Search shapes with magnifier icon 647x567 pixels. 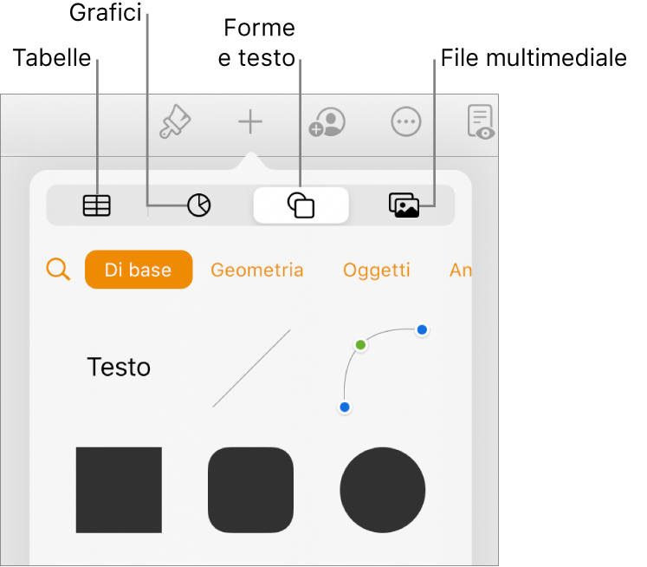(x=58, y=270)
